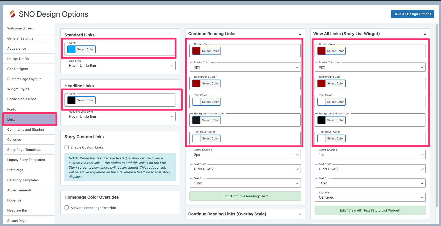The width and height of the screenshot is (441, 226).
Task: Click Standard Links blue color swatch
Action: click(72, 49)
